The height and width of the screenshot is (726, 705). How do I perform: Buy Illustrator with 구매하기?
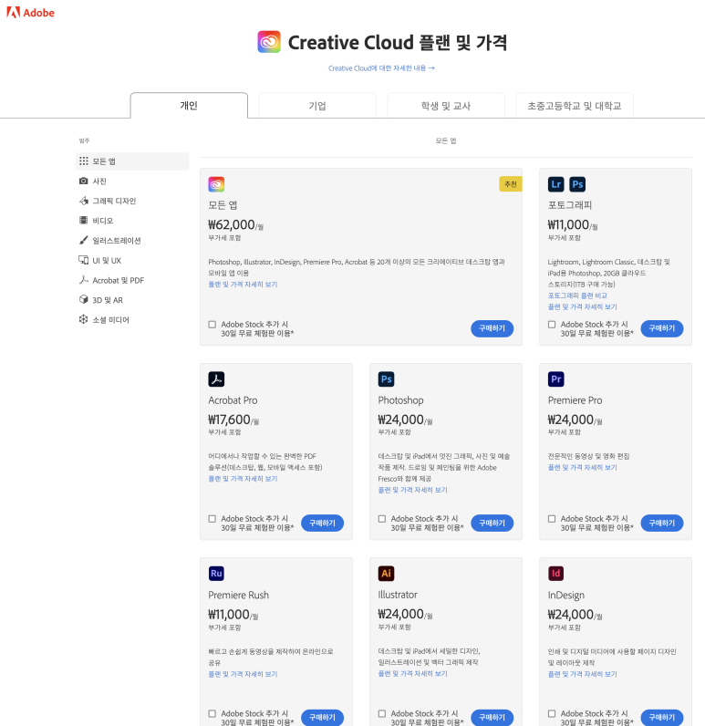pyautogui.click(x=492, y=717)
